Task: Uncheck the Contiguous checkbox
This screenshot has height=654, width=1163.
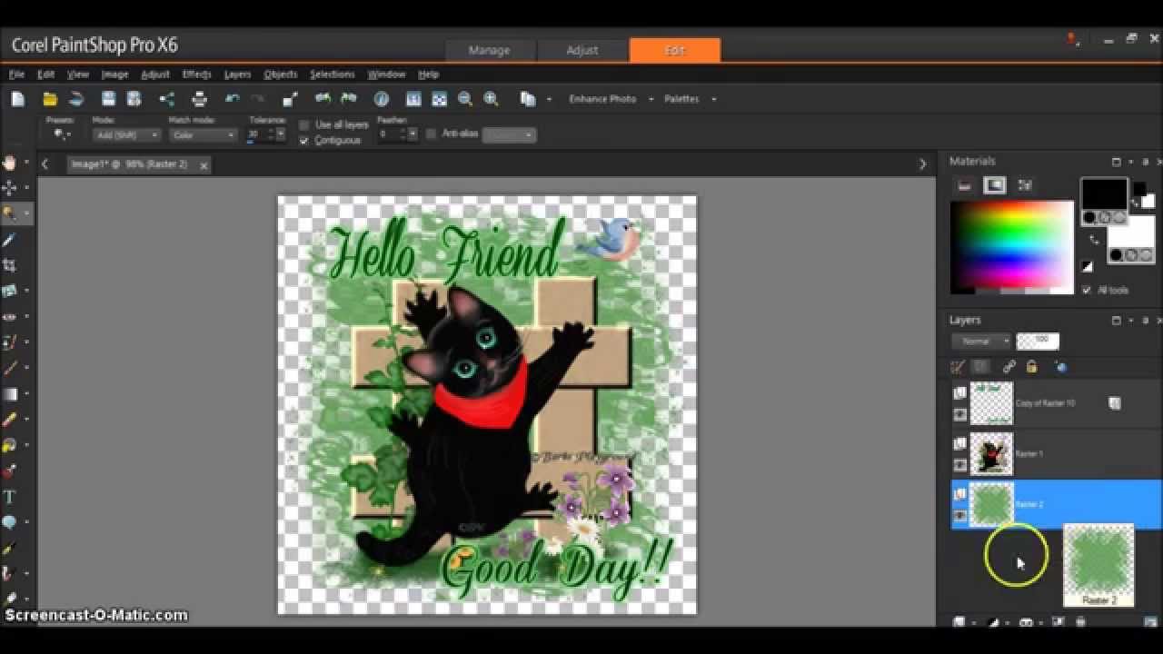Action: [x=304, y=141]
